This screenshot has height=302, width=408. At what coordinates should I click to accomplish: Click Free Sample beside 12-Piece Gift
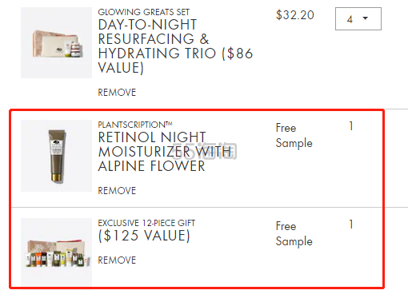pyautogui.click(x=294, y=234)
